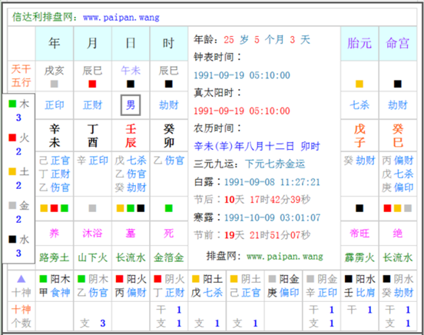Click the black square under 午未
This screenshot has height=335, width=424.
[131, 84]
